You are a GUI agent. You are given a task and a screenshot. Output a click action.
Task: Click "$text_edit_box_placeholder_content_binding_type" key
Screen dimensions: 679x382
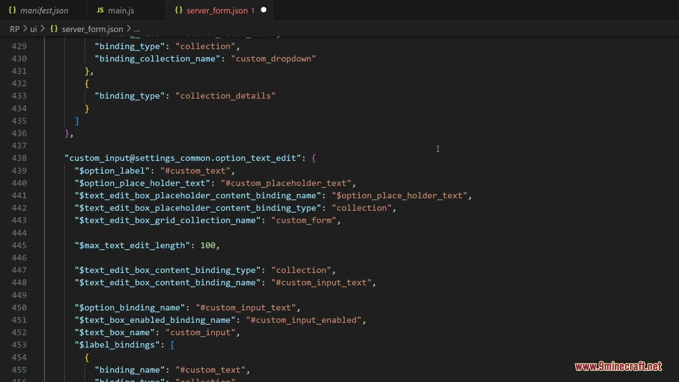click(198, 208)
